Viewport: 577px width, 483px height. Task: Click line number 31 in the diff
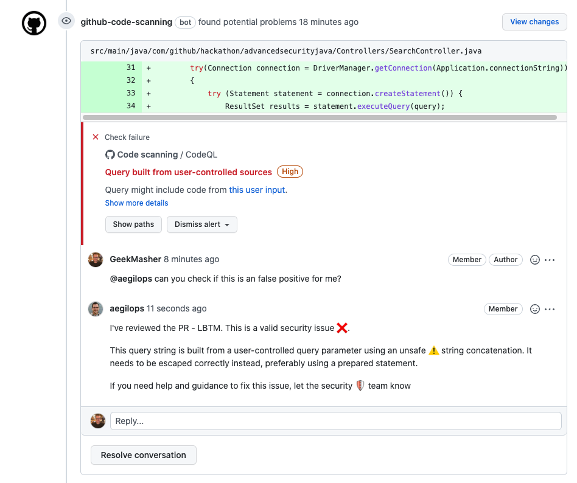tap(131, 68)
